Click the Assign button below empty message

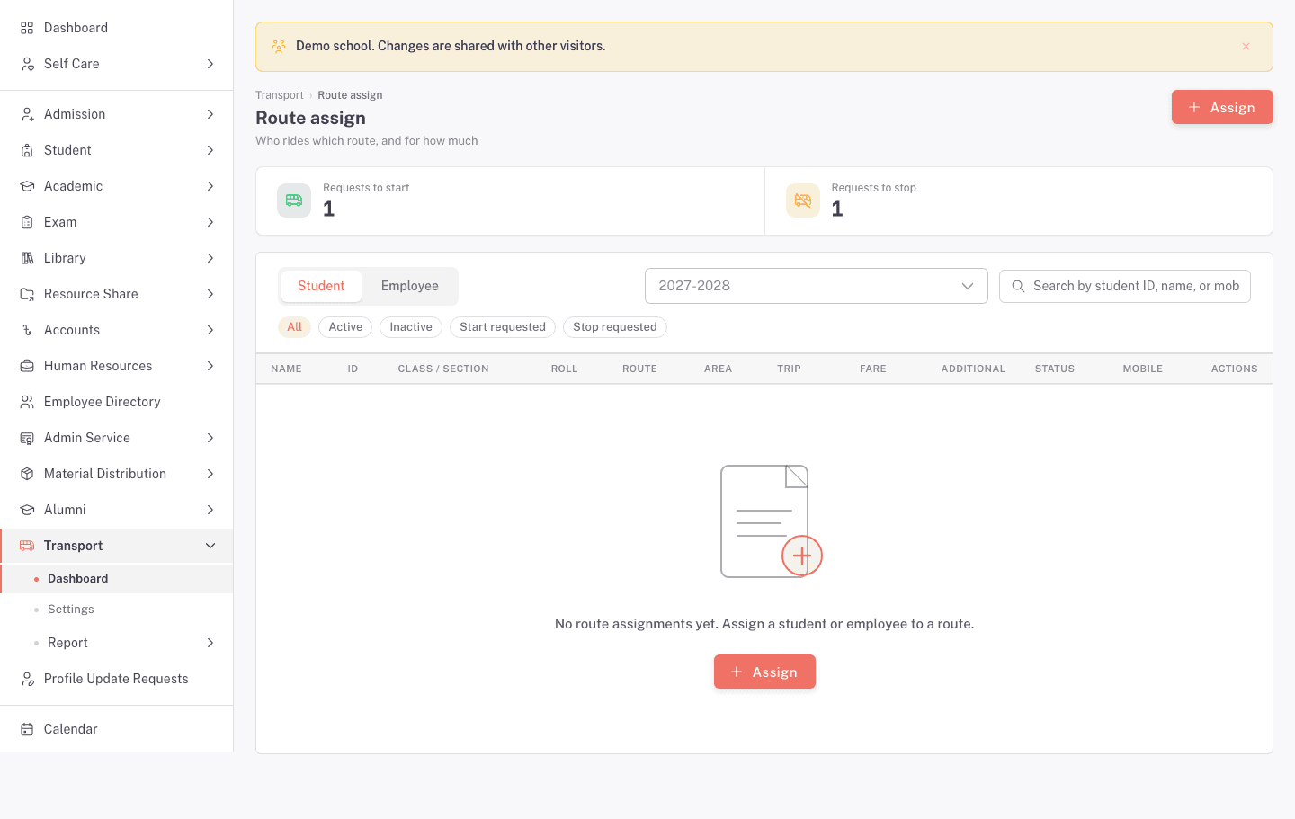pyautogui.click(x=764, y=672)
